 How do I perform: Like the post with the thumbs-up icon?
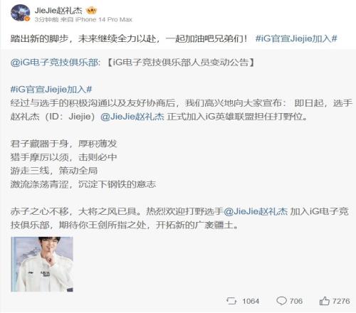[324, 301]
